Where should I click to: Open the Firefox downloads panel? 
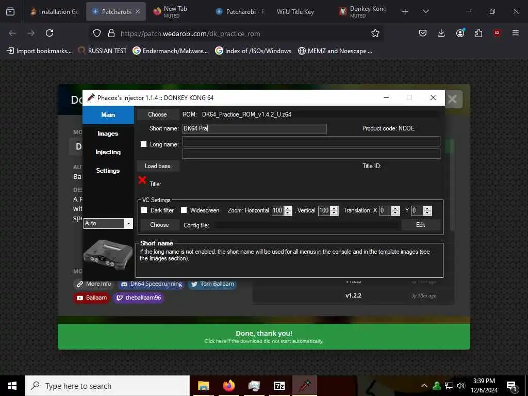click(441, 33)
